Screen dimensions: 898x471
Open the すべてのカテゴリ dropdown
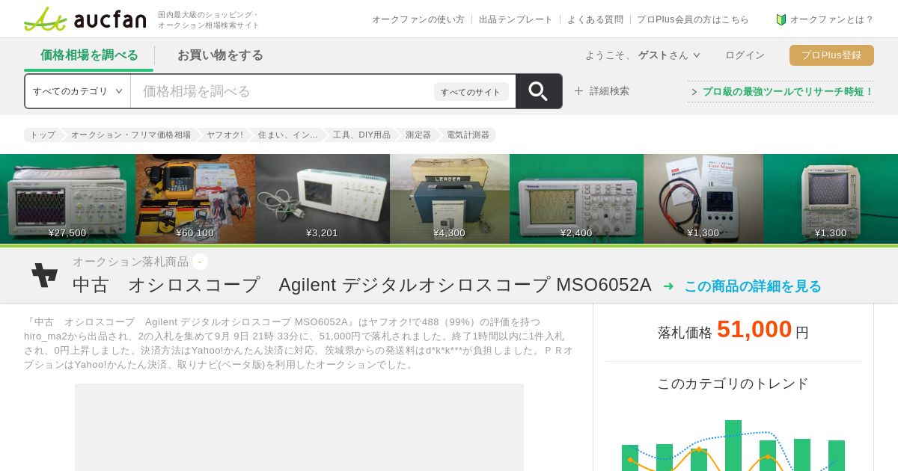pyautogui.click(x=78, y=91)
